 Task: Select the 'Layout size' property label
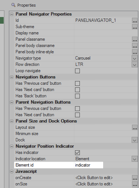tap(25, 127)
